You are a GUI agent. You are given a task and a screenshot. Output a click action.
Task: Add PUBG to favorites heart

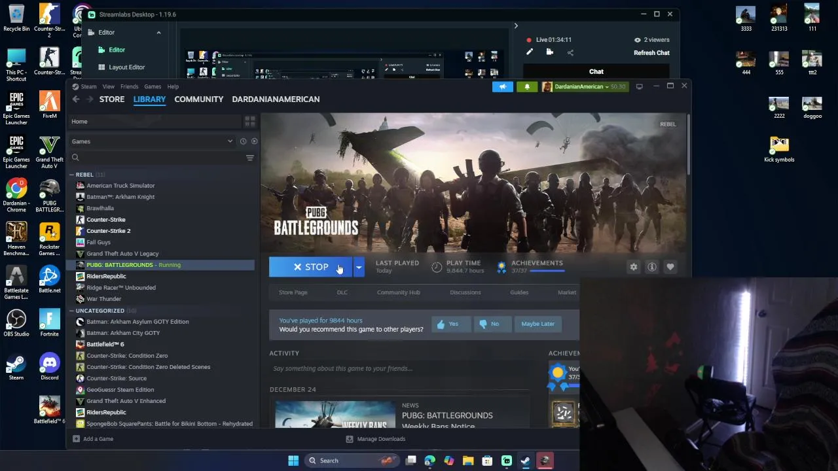point(670,267)
